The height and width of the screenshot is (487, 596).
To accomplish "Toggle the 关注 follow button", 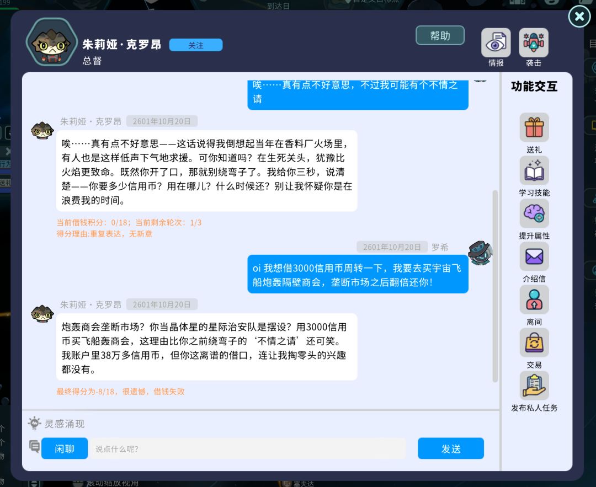I will (x=196, y=45).
